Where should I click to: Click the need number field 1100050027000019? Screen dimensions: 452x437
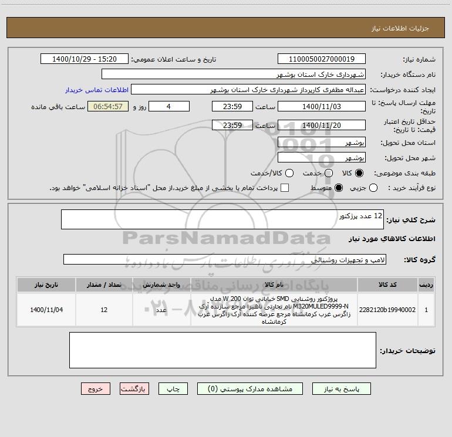click(x=322, y=59)
